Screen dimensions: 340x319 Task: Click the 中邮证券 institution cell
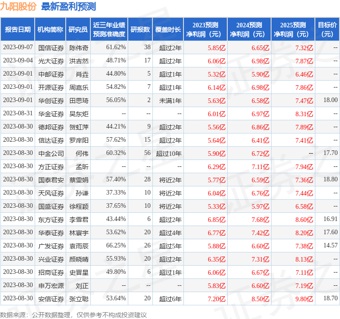(x=51, y=74)
